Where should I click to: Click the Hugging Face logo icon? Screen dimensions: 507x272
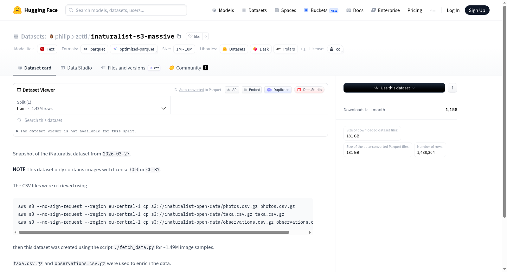tap(17, 10)
